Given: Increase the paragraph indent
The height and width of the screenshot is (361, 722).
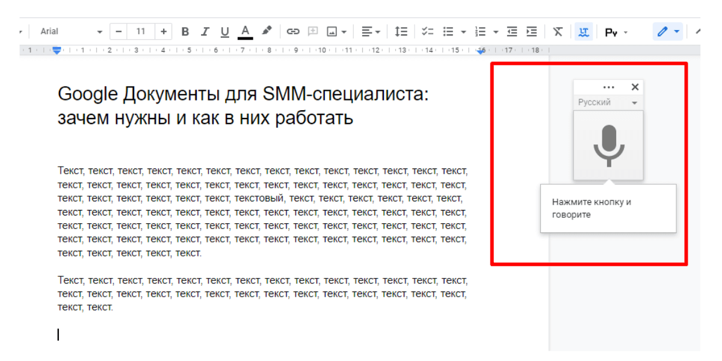Looking at the screenshot, I should pyautogui.click(x=531, y=32).
